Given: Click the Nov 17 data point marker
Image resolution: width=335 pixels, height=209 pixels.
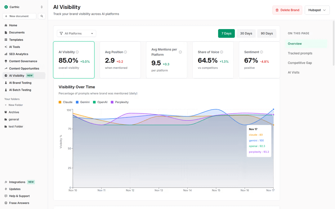Looking at the screenshot, I should 273,110.
